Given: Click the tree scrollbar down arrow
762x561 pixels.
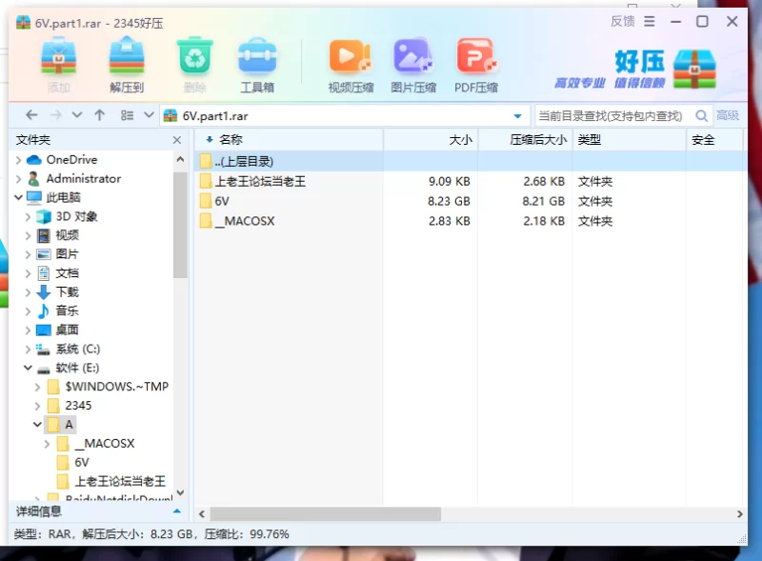Looking at the screenshot, I should click(180, 493).
